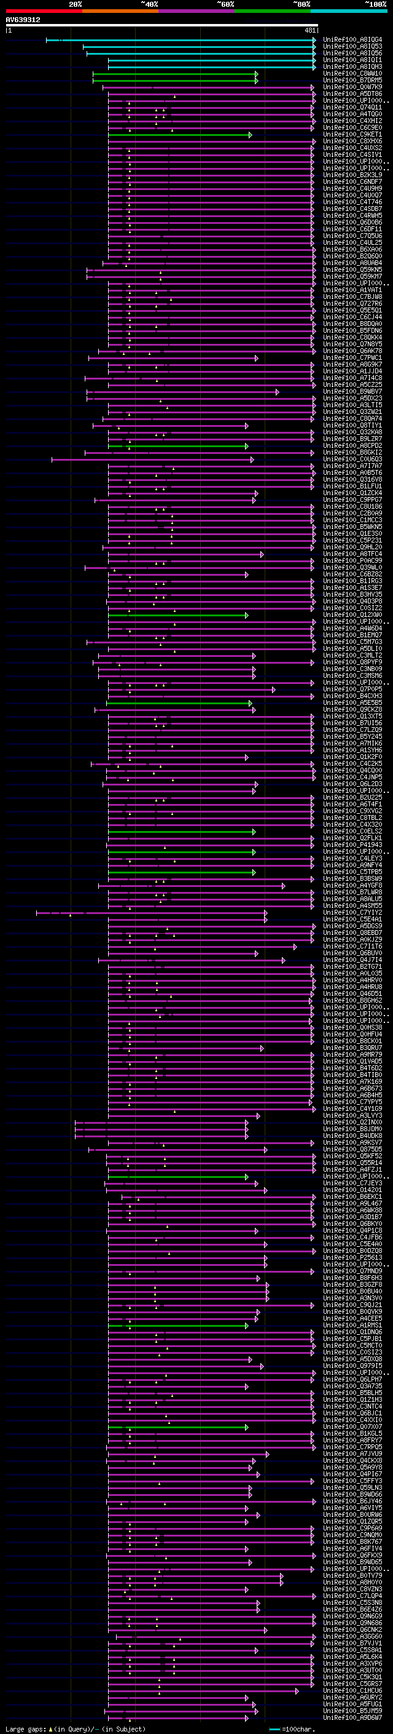The image size is (393, 1734).
Task: Select the UniRef100_B2K3L9 label
Action: (352, 175)
